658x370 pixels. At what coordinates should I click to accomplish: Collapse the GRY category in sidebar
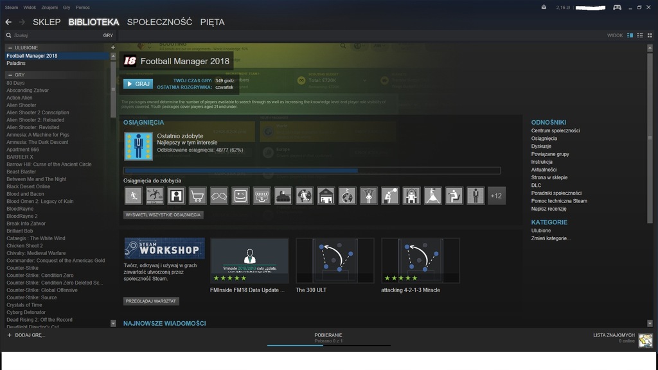point(10,75)
